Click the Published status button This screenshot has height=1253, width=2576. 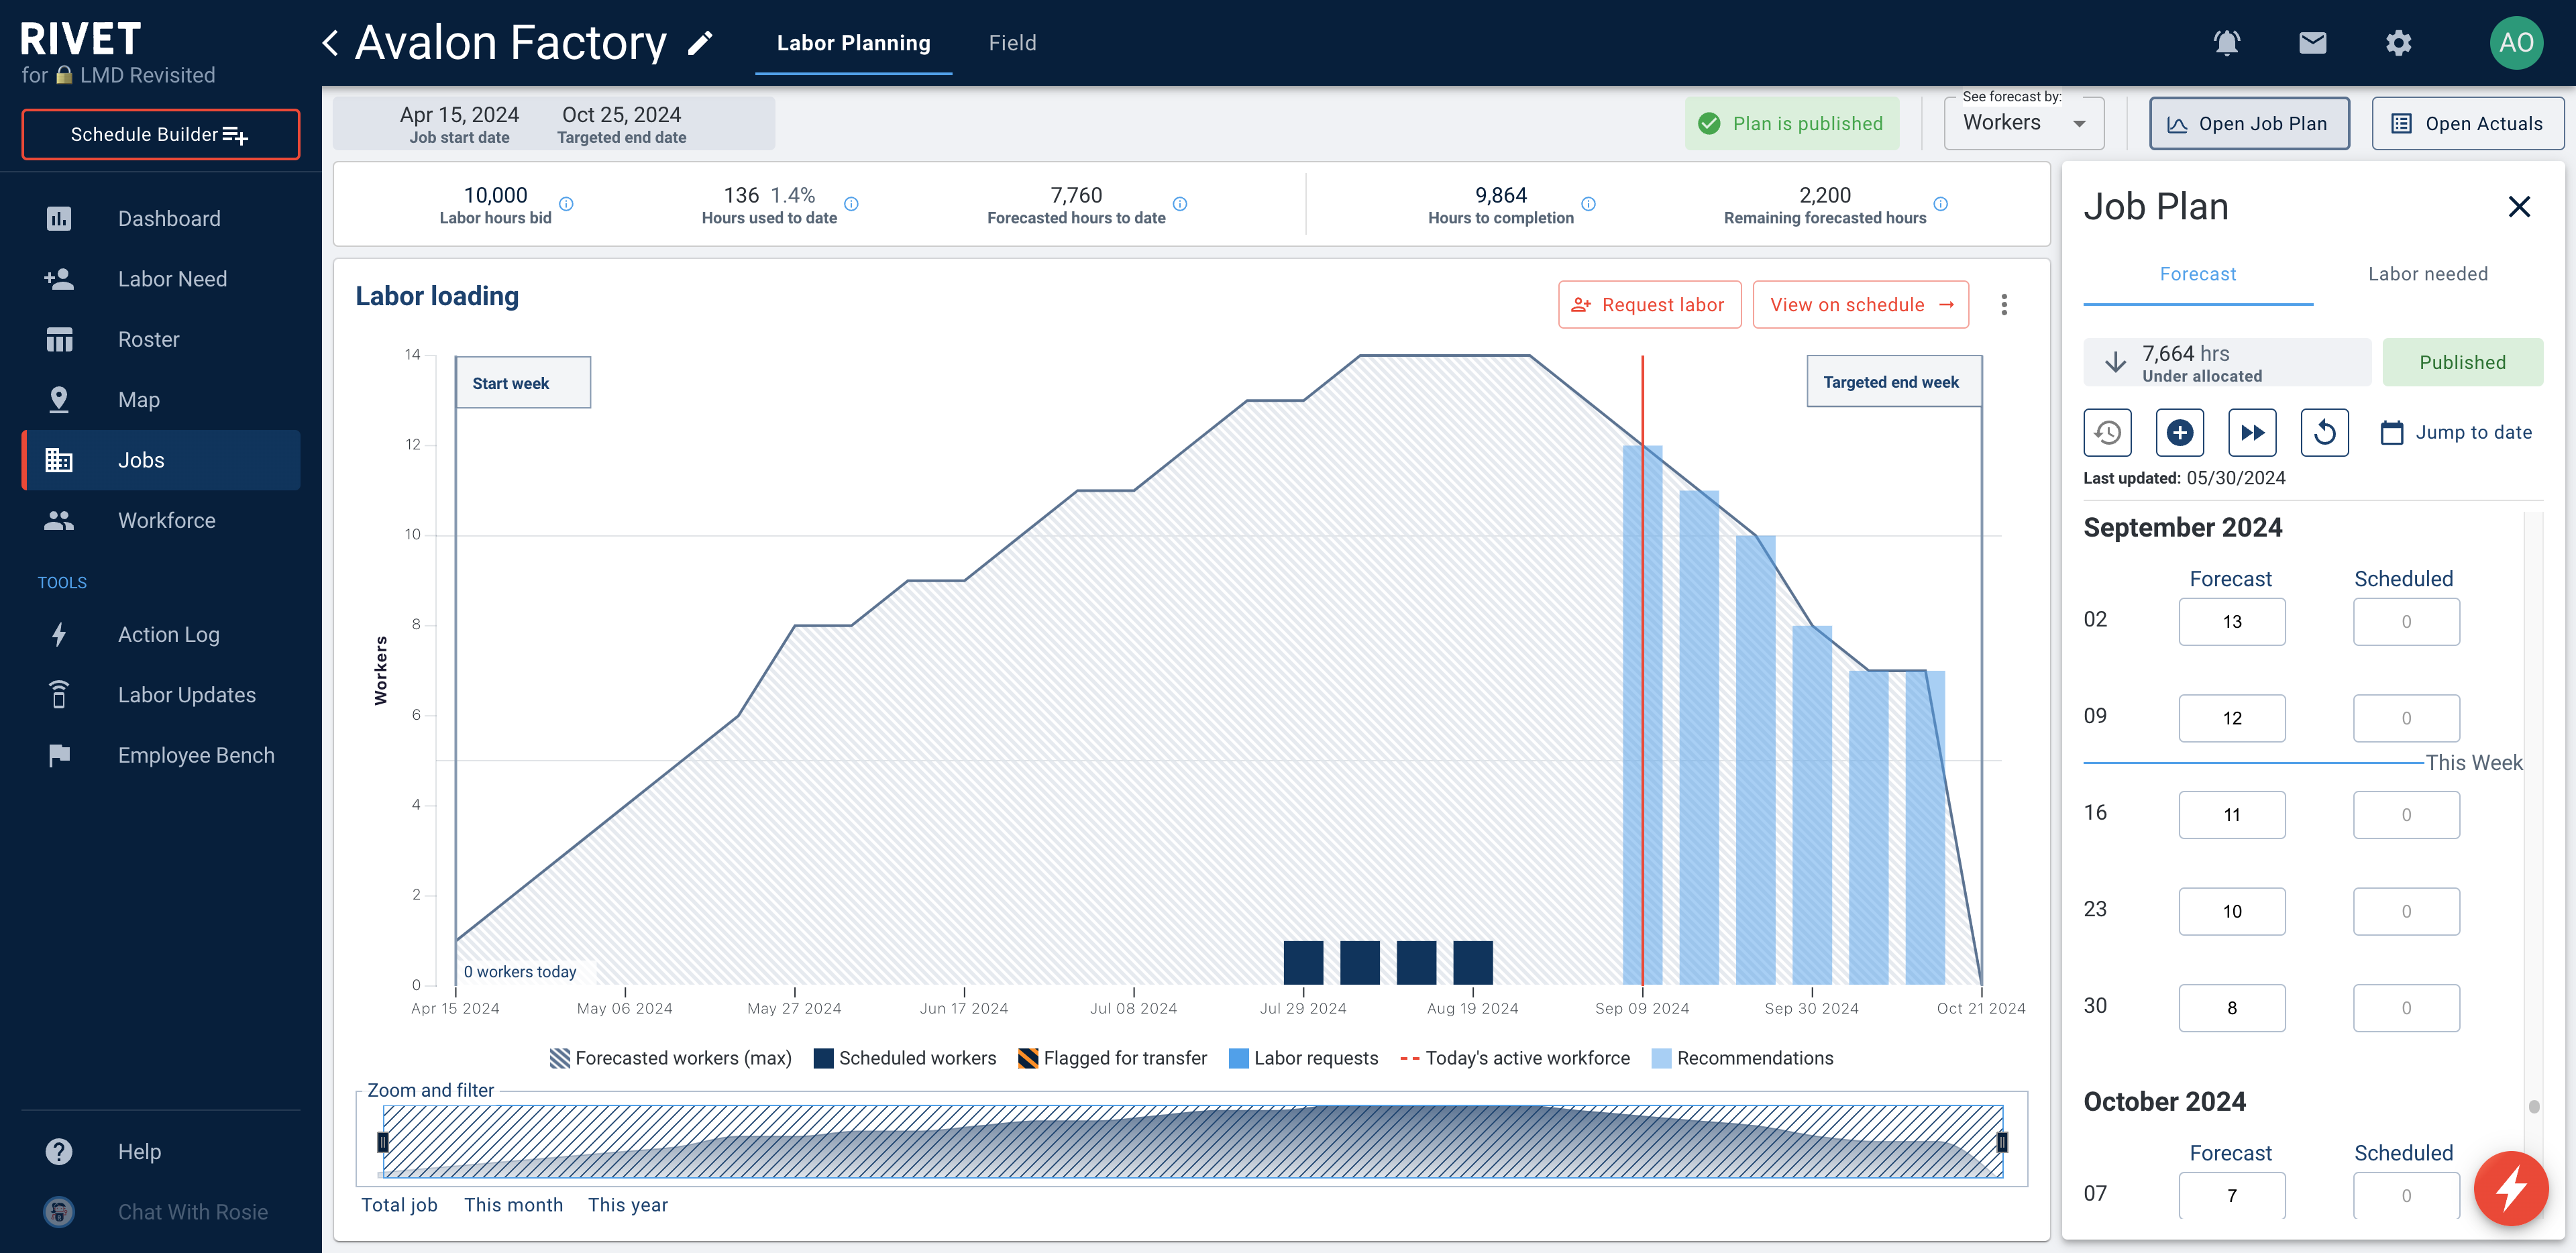pos(2462,363)
